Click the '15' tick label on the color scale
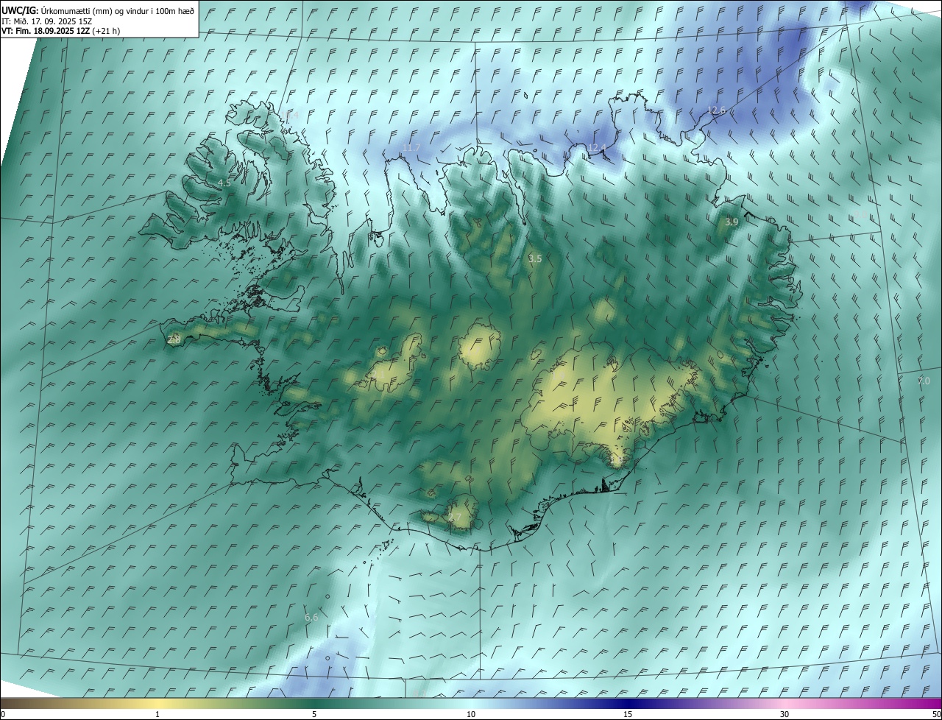 [x=628, y=715]
